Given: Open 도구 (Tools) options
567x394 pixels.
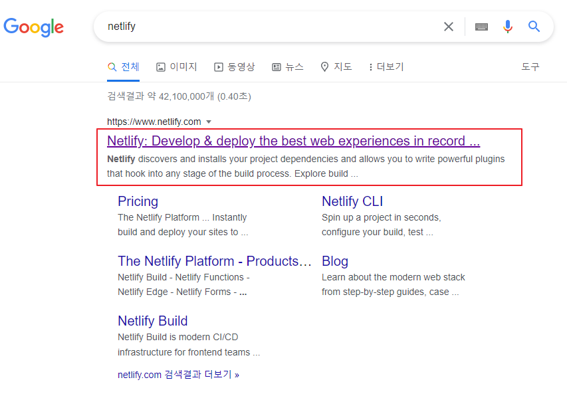Looking at the screenshot, I should point(530,67).
